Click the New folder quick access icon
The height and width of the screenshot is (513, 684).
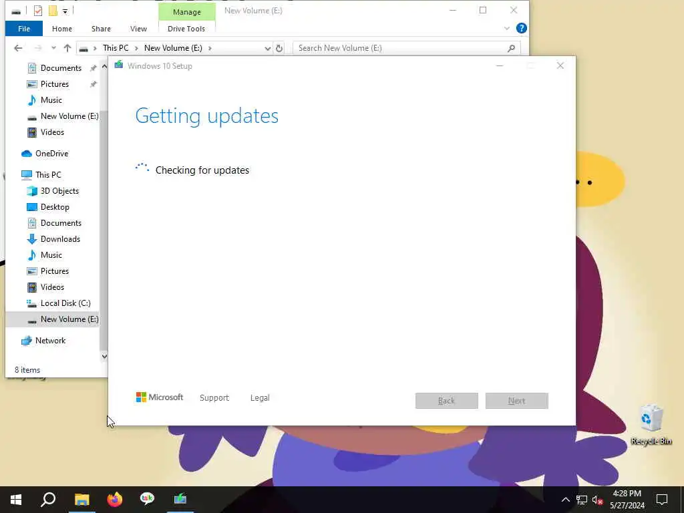(x=53, y=11)
